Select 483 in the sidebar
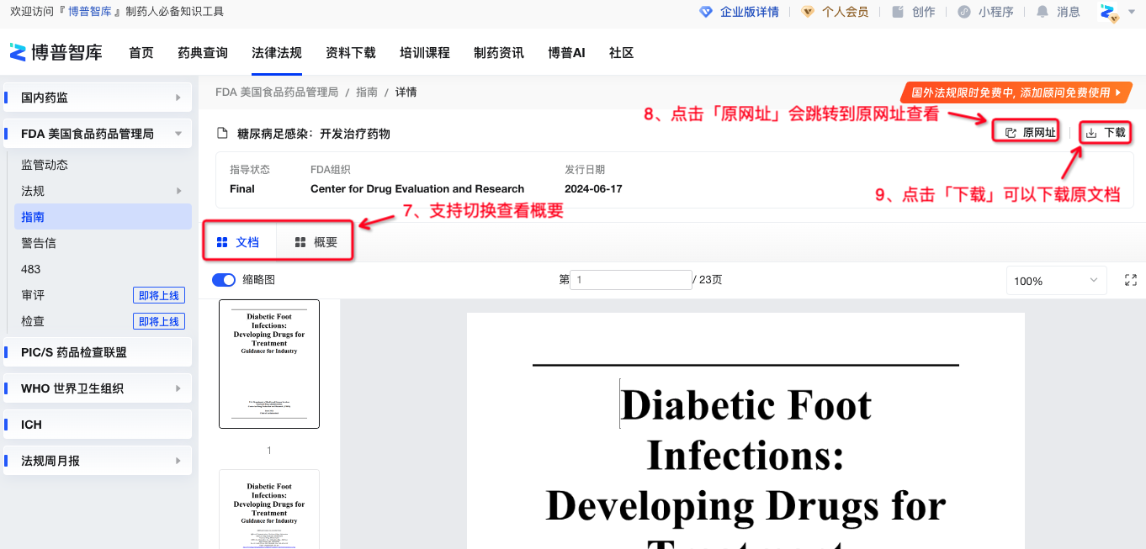Viewport: 1146px width, 549px height. [x=31, y=269]
